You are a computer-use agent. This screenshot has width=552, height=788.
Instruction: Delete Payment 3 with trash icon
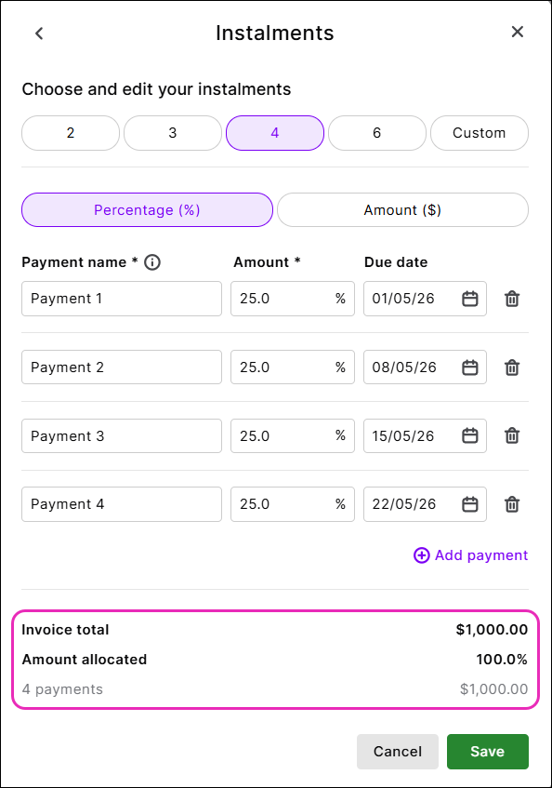512,435
